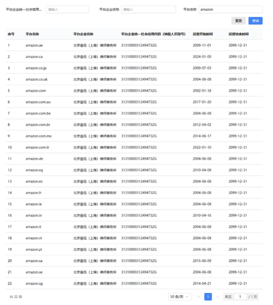Image resolution: width=273 pixels, height=305 pixels.
Task: Open the 50 条/页 page size dropdown
Action: pos(180,297)
